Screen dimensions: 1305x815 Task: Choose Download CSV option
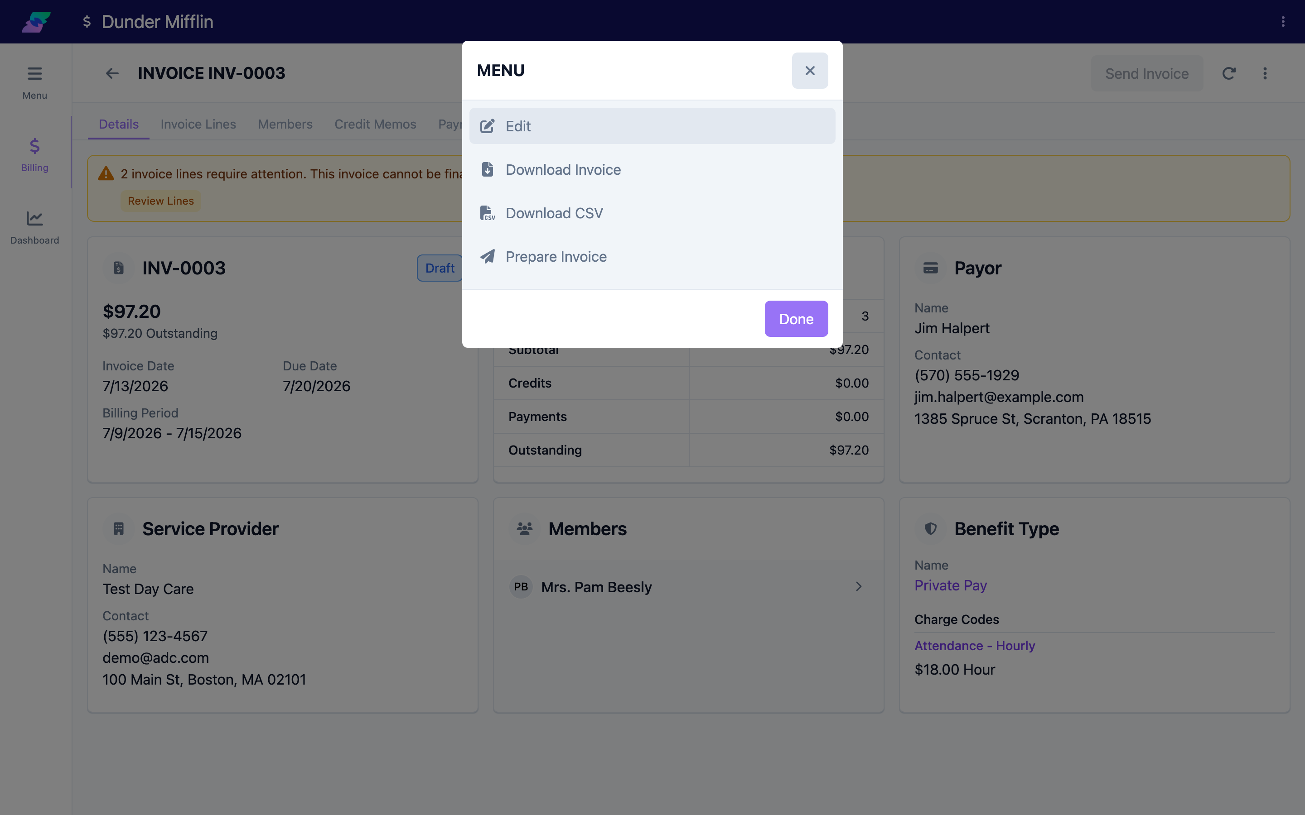click(x=652, y=213)
